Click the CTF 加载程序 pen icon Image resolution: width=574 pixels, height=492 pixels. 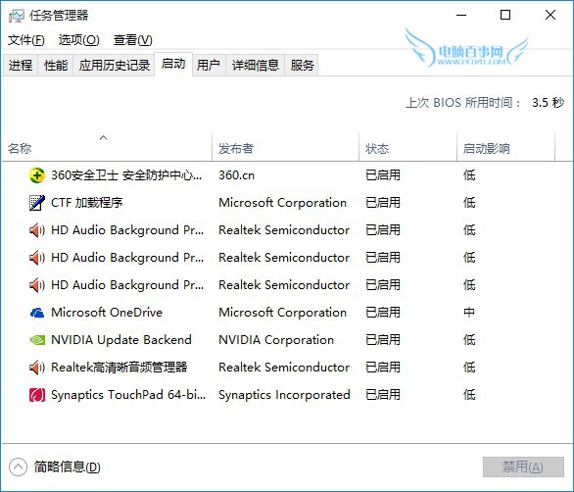point(37,203)
